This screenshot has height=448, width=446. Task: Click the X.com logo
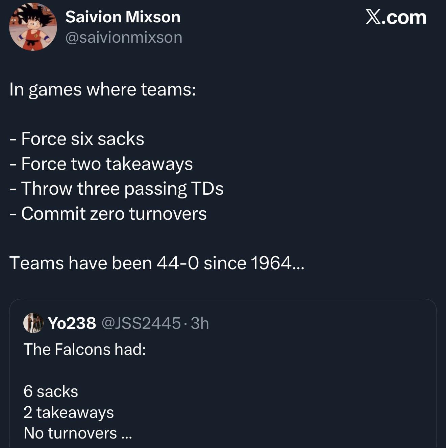point(396,17)
